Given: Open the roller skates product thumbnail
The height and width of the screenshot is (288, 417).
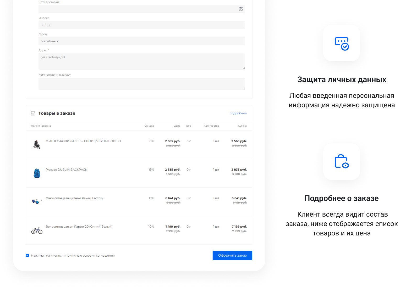Looking at the screenshot, I should [37, 144].
